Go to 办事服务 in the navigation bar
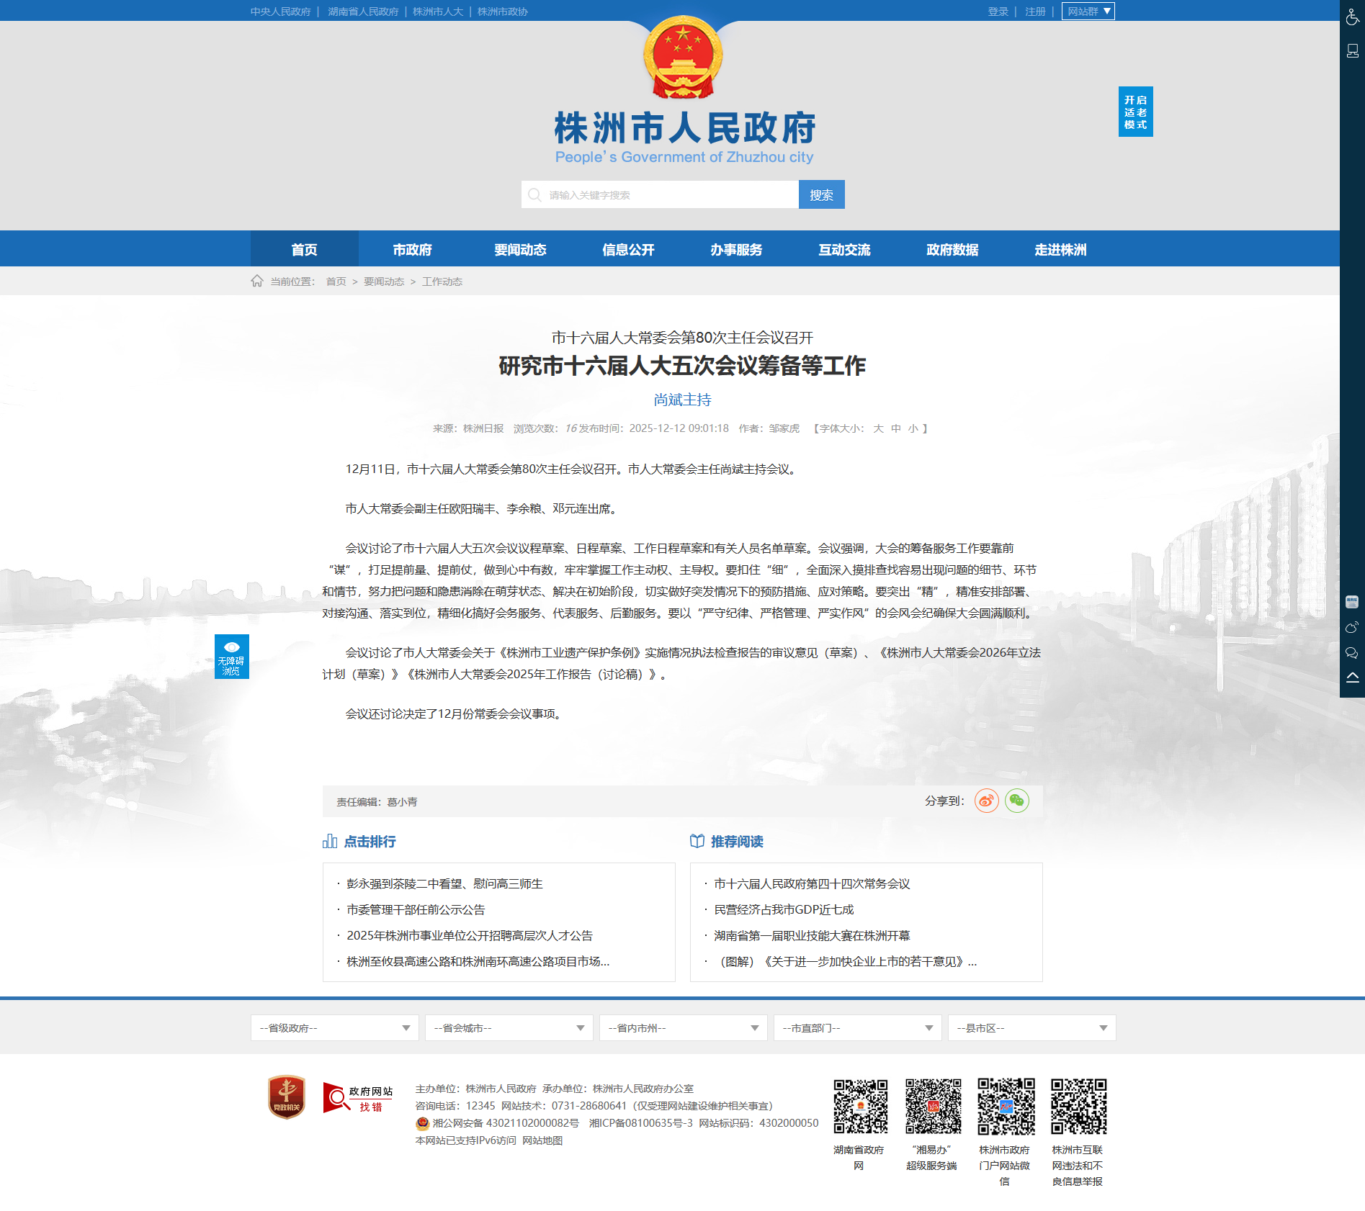Screen dimensions: 1365x1211 [x=736, y=250]
